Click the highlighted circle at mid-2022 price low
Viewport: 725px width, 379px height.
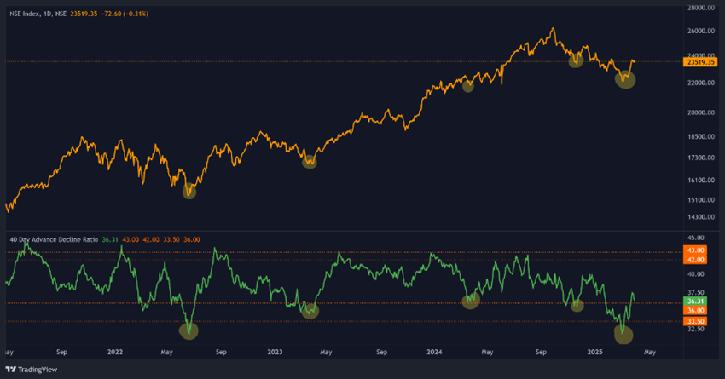[188, 192]
